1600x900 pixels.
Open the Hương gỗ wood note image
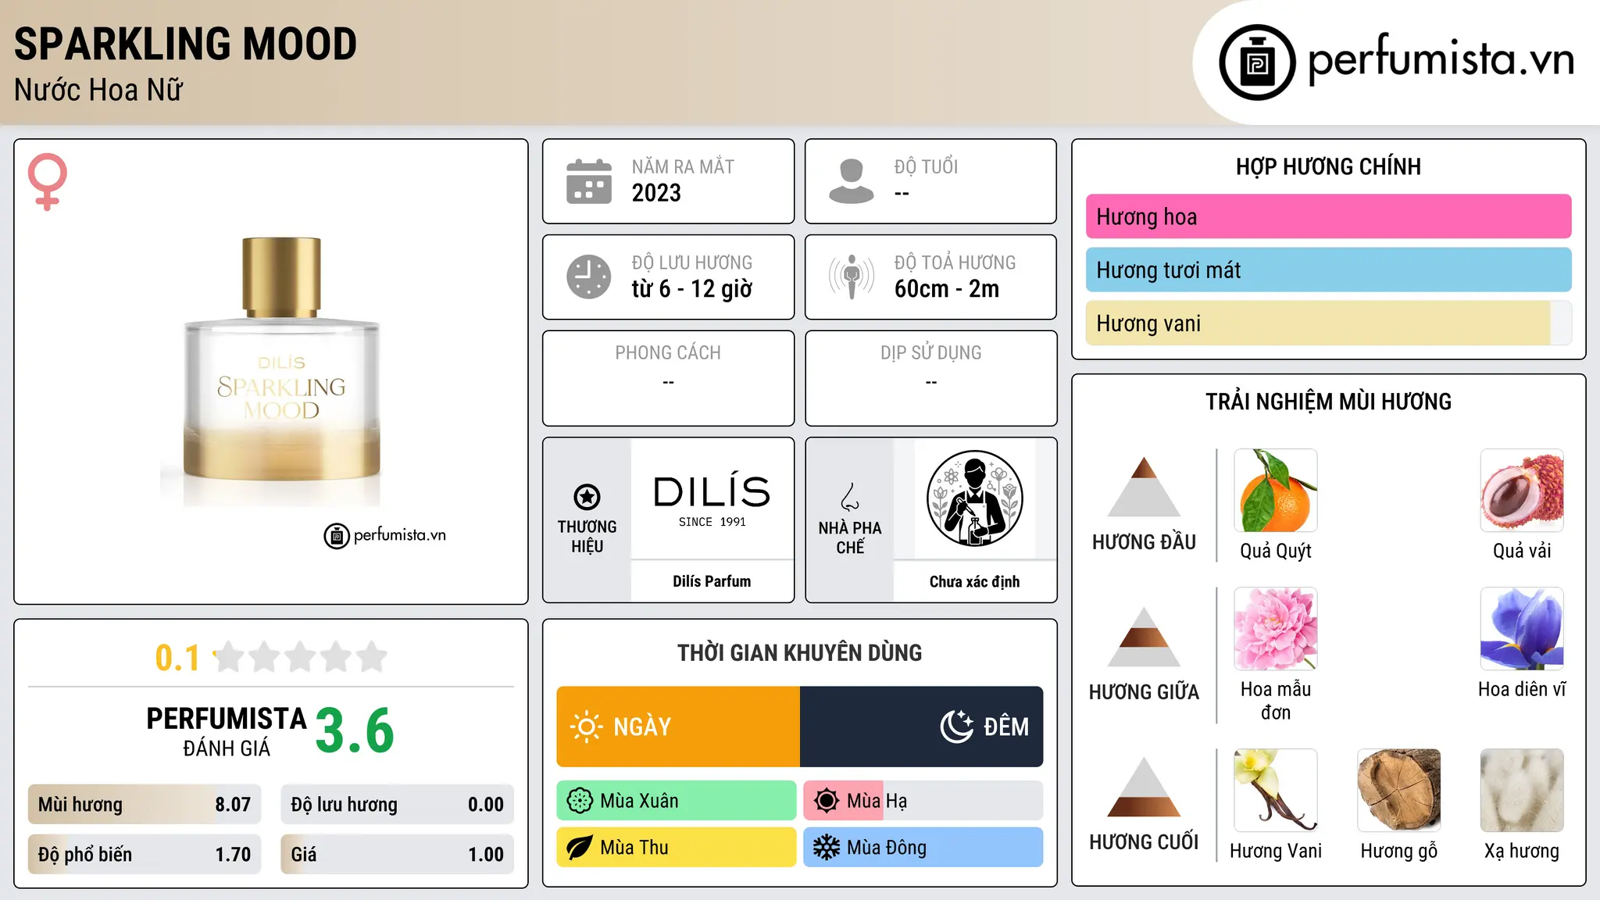1398,791
